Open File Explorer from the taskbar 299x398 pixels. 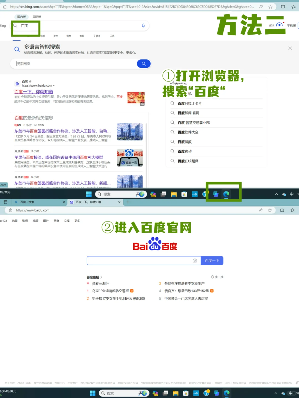click(x=174, y=194)
